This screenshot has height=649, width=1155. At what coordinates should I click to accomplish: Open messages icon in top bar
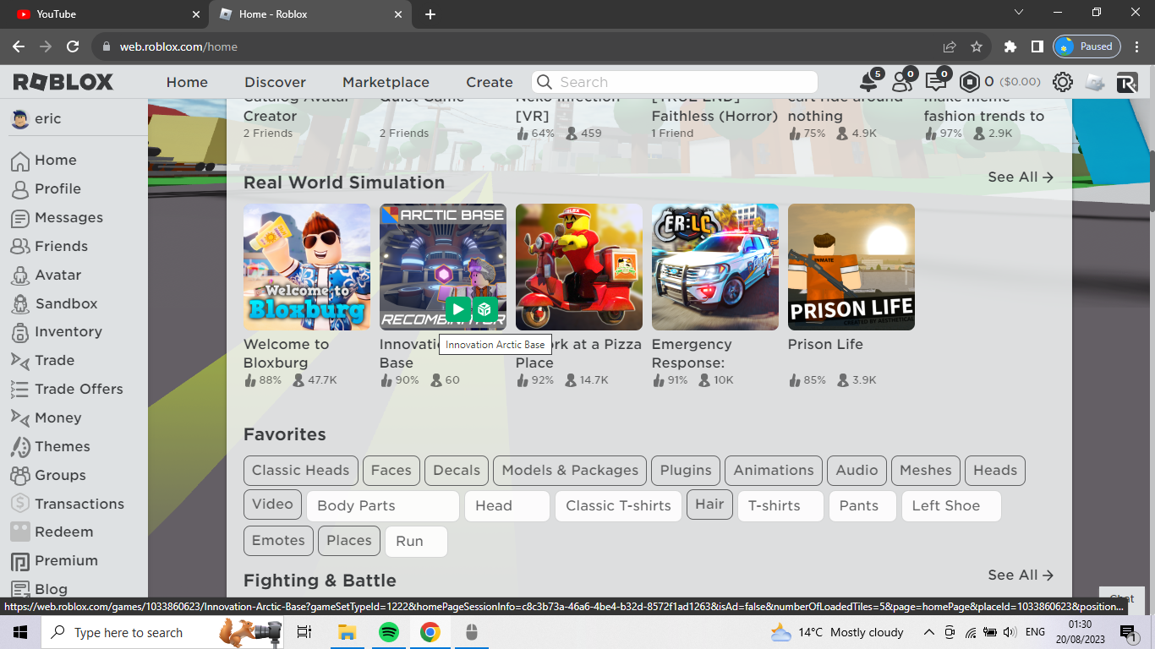click(936, 82)
